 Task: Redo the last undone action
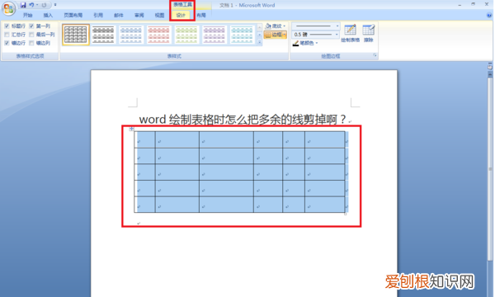tap(44, 5)
